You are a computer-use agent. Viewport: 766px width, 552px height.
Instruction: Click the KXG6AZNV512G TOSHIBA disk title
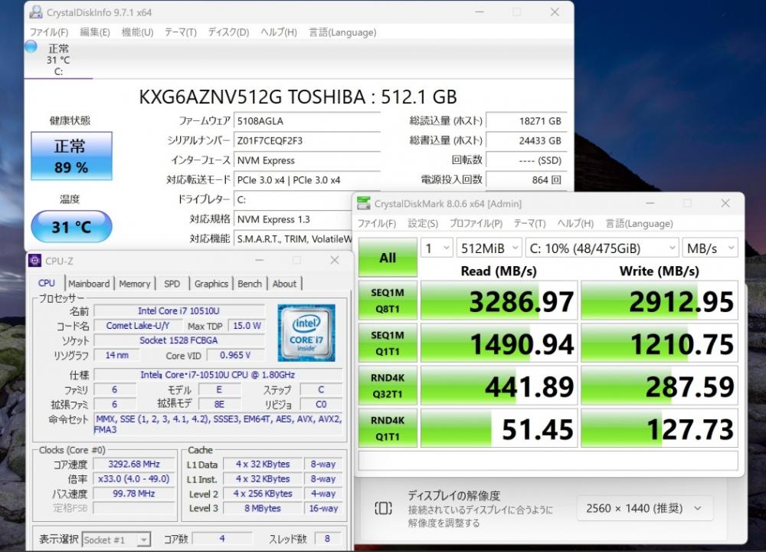[298, 97]
